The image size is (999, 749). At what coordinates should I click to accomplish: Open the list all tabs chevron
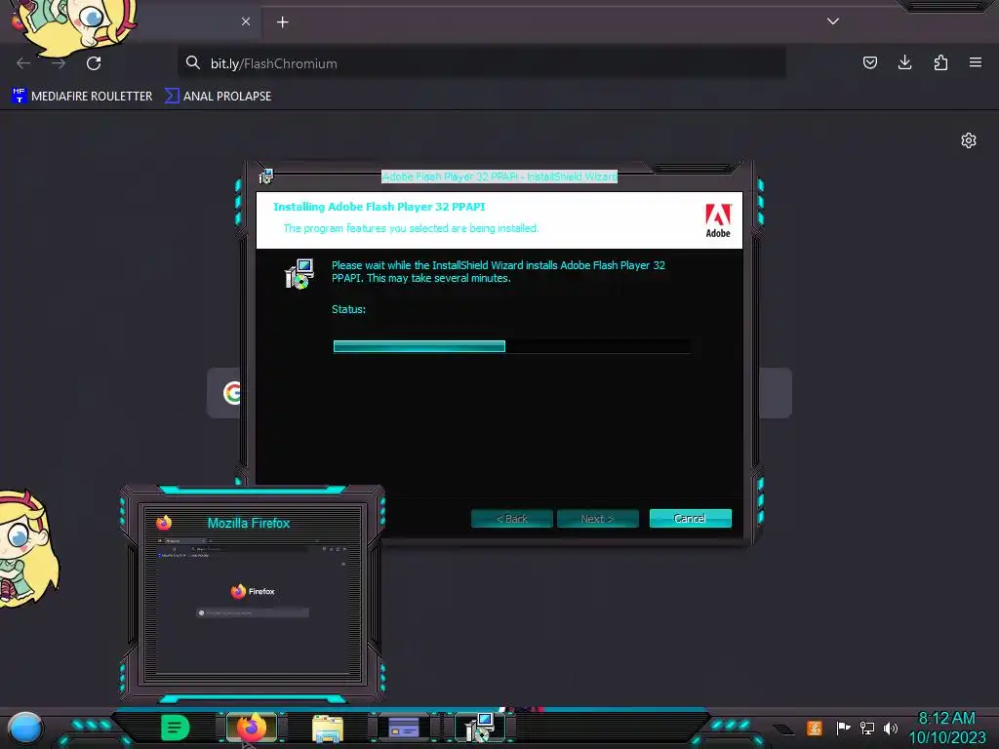(x=833, y=21)
